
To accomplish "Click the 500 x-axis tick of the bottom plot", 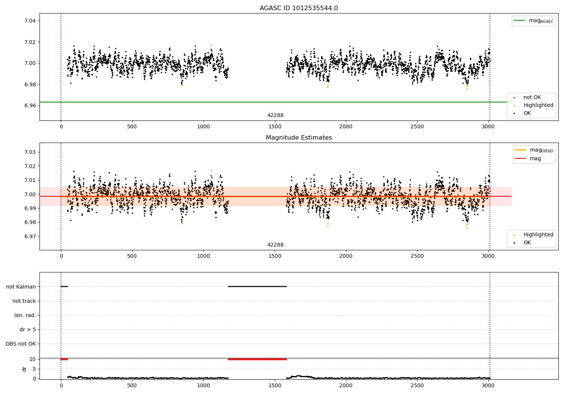I will click(x=132, y=385).
